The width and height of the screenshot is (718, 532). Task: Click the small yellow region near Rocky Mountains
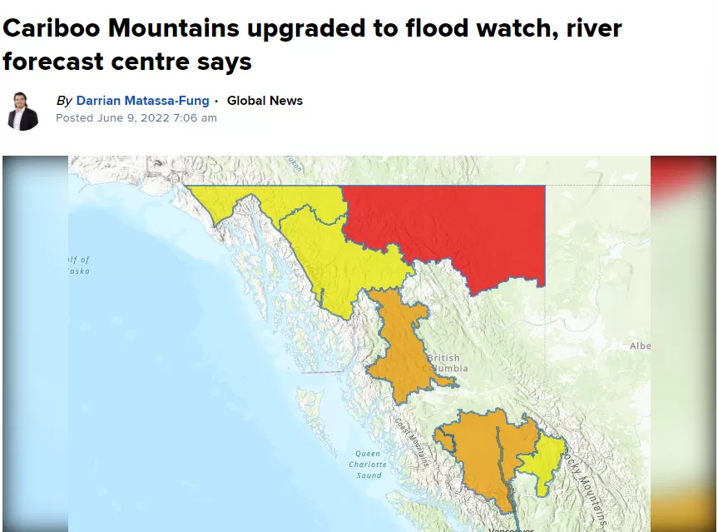point(545,458)
